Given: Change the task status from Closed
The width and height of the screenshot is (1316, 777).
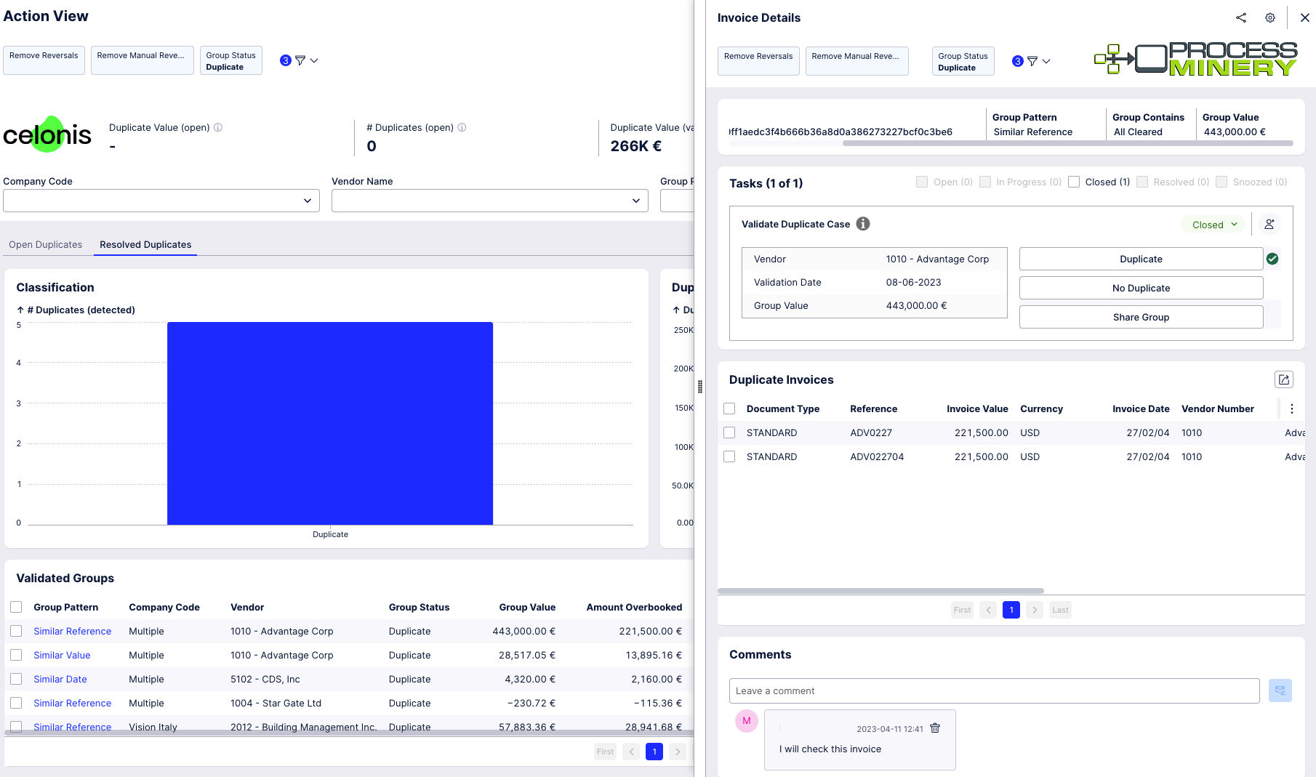Looking at the screenshot, I should tap(1211, 224).
